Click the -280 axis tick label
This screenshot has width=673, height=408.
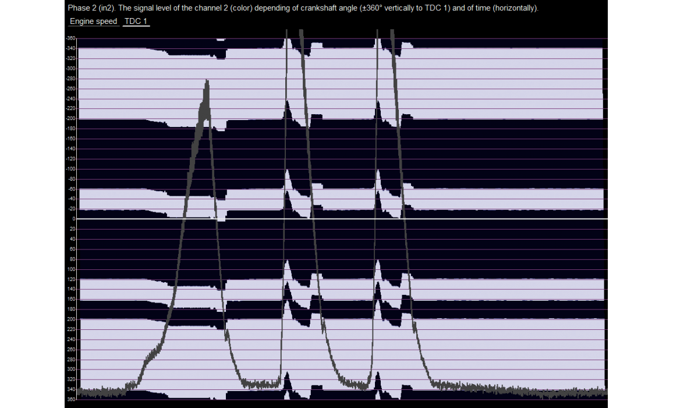coord(70,78)
